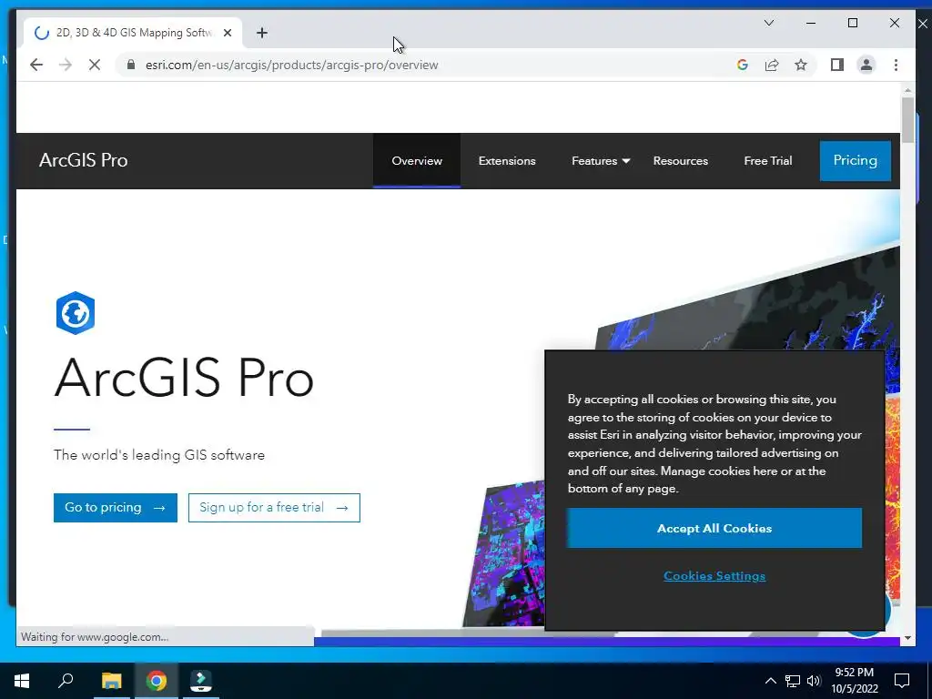The height and width of the screenshot is (699, 932).
Task: Show hidden system tray icons
Action: coord(770,681)
